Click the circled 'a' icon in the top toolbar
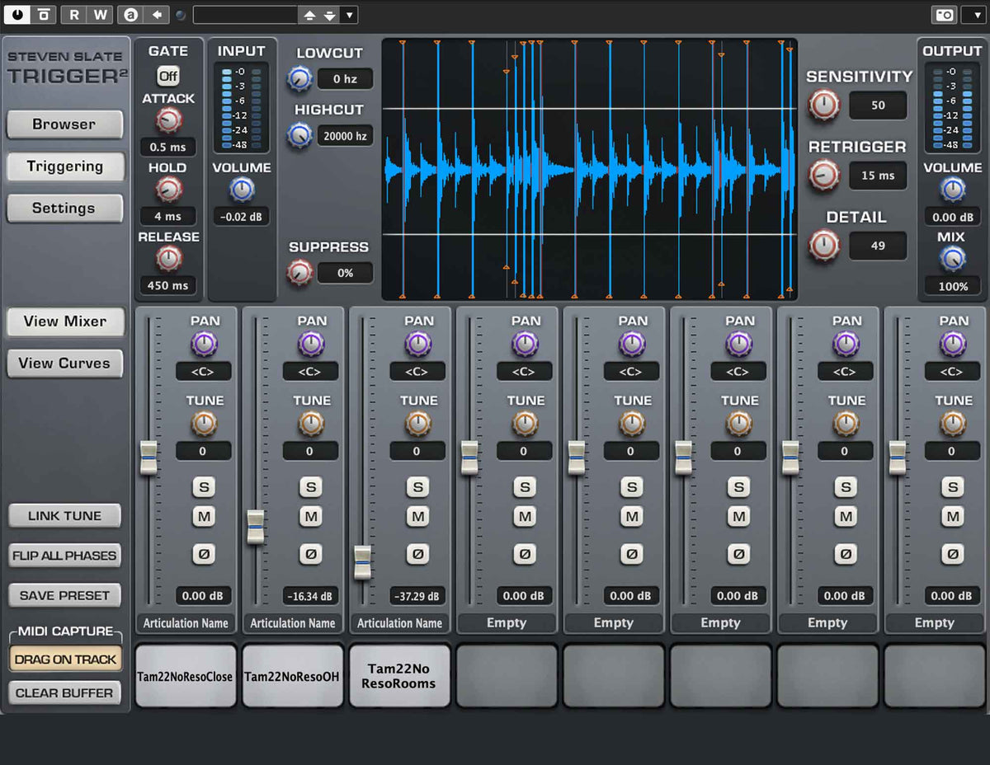The height and width of the screenshot is (765, 990). tap(130, 15)
